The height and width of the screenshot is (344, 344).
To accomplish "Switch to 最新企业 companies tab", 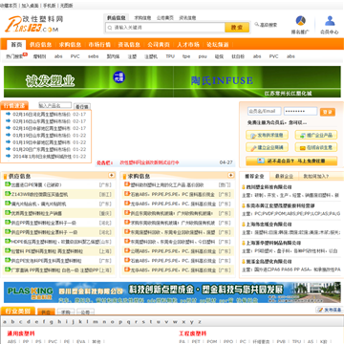I will point(284,176).
